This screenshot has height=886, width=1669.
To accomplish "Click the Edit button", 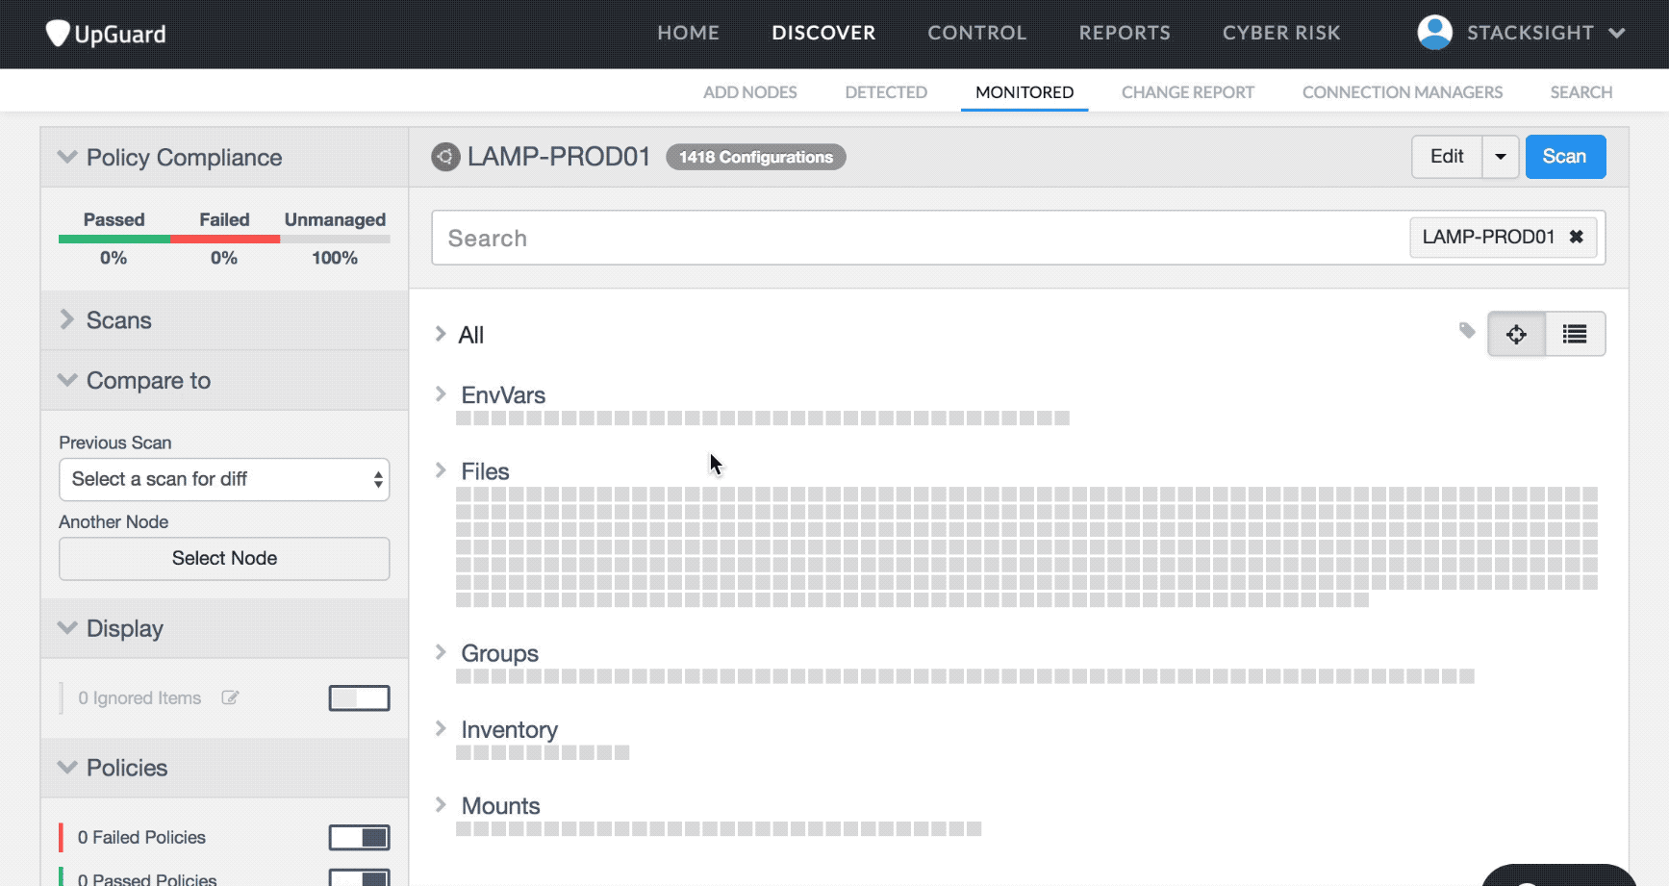I will 1447,157.
